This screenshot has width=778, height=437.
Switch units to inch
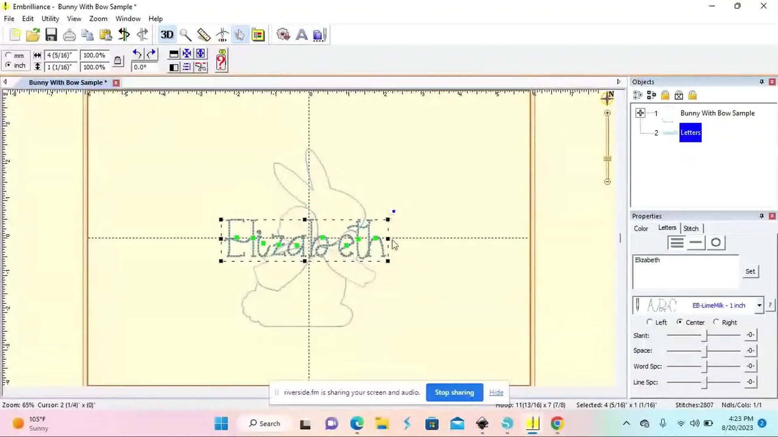pos(8,65)
